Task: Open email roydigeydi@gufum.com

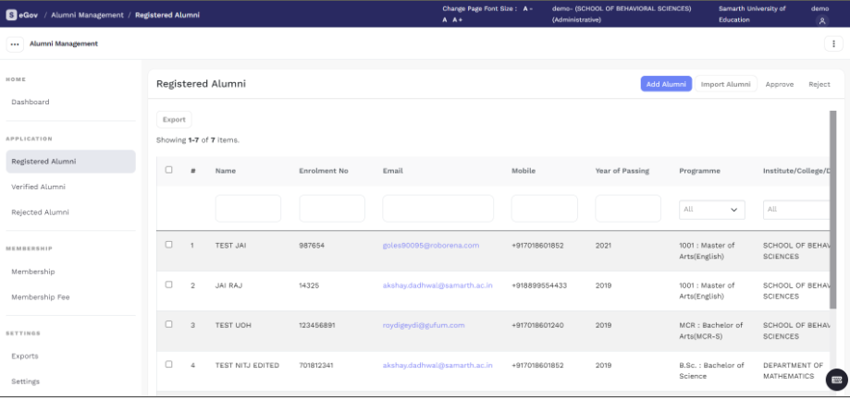Action: [424, 325]
